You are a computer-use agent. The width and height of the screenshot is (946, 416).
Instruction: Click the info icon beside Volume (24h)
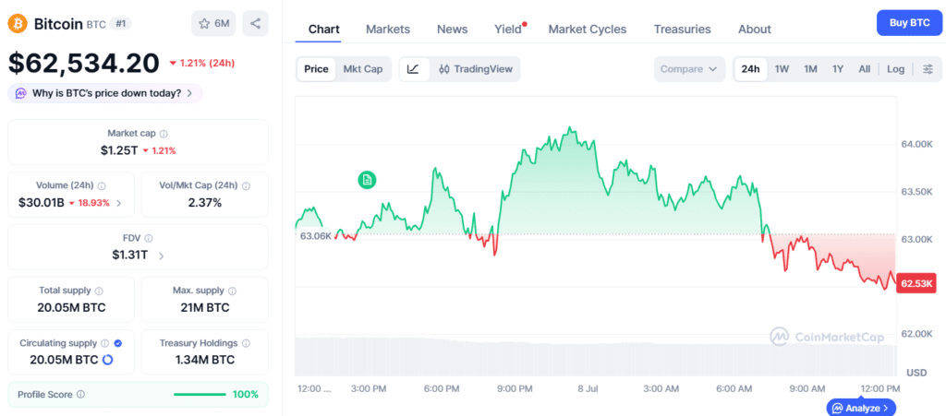coord(102,186)
